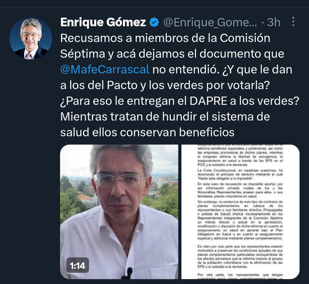
Task: Play the video of the man in white shirt
Action: (119, 212)
